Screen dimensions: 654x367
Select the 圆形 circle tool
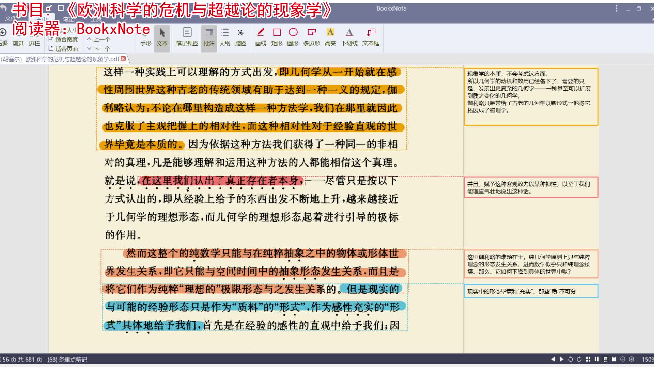(x=293, y=37)
